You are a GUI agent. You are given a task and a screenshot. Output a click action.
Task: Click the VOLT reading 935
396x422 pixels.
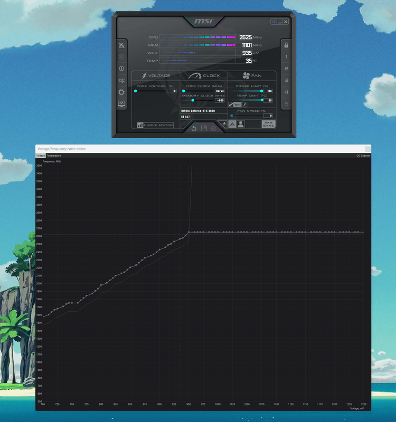[x=247, y=53]
